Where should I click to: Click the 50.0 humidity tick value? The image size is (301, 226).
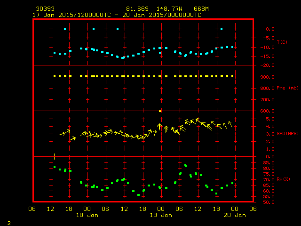tap(269, 202)
